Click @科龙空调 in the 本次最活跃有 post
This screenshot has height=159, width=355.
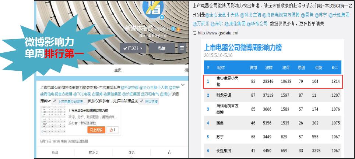(129, 88)
